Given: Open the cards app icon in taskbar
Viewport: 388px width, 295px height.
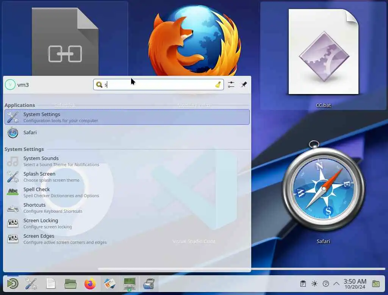Looking at the screenshot, I should click(110, 284).
